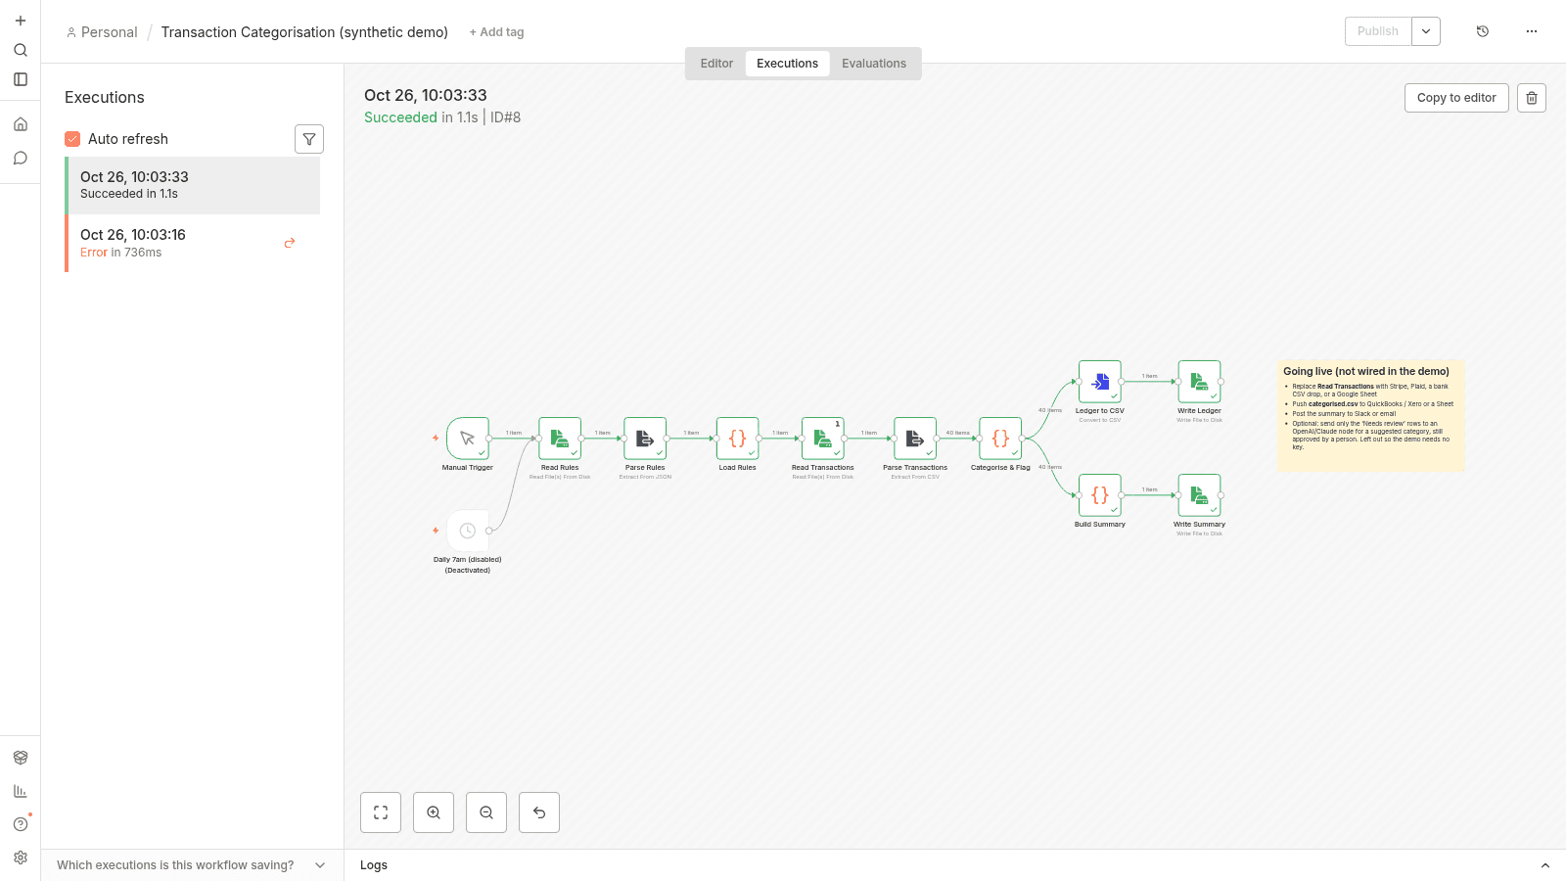This screenshot has width=1566, height=881.
Task: Open the chat bubble icon
Action: (21, 158)
